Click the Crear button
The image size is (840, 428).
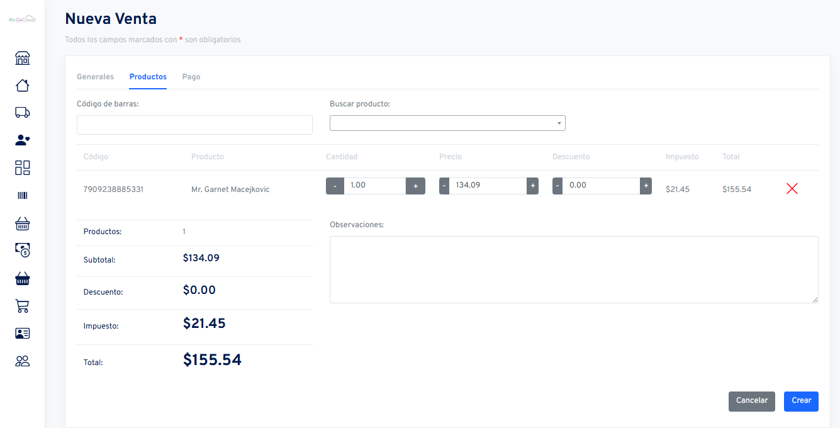[801, 401]
